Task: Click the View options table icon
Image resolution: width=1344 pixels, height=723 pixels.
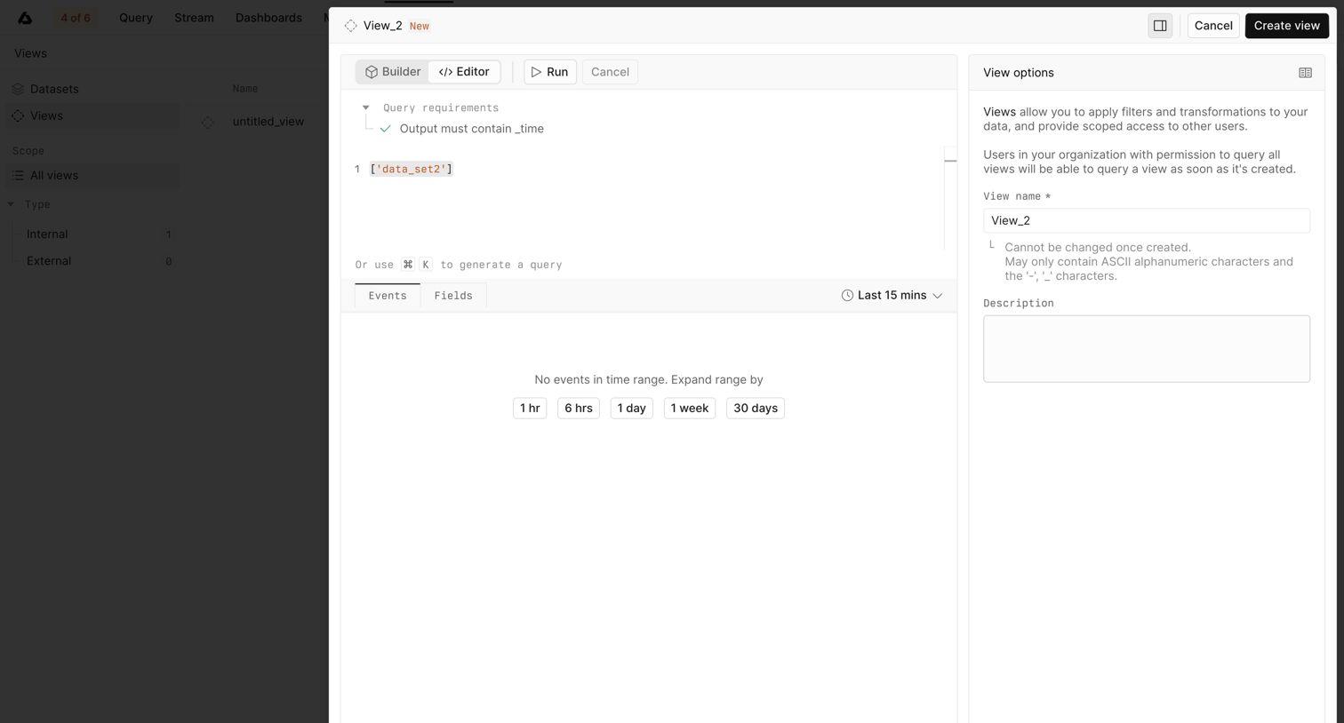Action: coord(1305,73)
